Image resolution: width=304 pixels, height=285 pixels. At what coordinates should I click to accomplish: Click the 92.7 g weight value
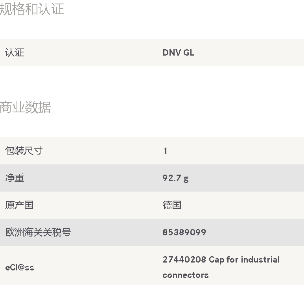pyautogui.click(x=176, y=178)
